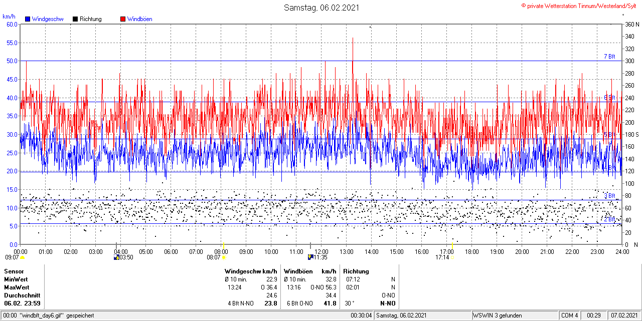Select the Windgeschw legend label
642x321 pixels.
[x=48, y=19]
